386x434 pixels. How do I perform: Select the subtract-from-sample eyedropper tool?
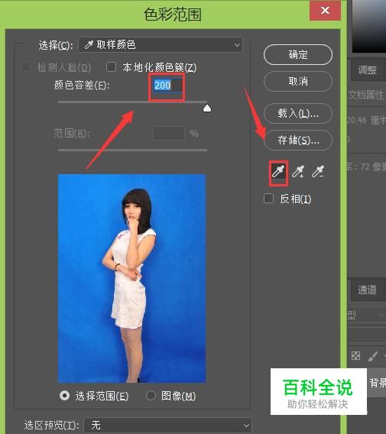point(318,172)
